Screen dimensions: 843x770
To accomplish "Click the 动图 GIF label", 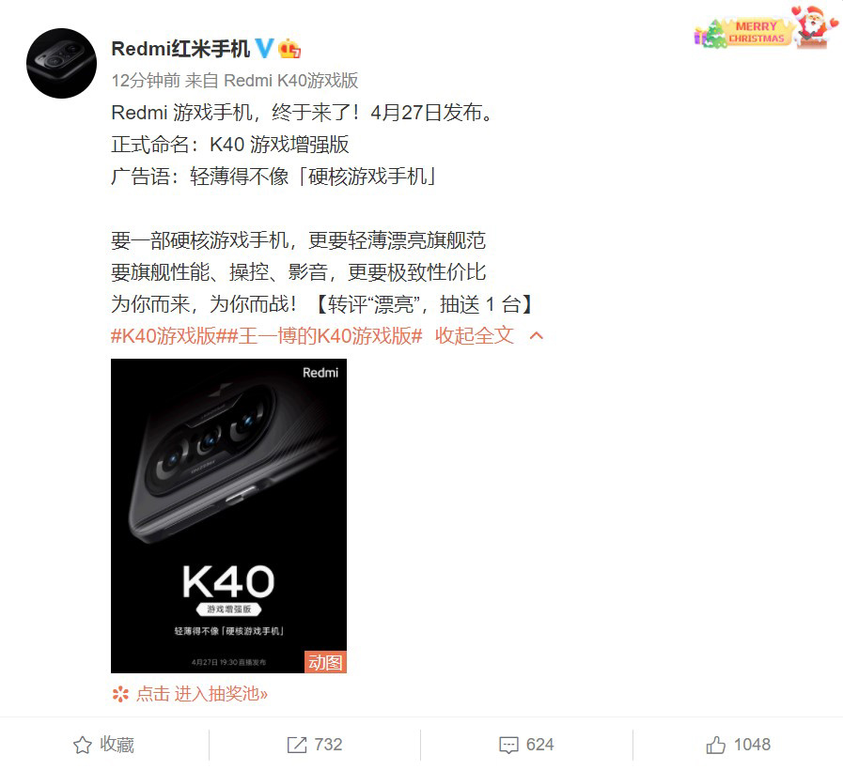I will 325,662.
